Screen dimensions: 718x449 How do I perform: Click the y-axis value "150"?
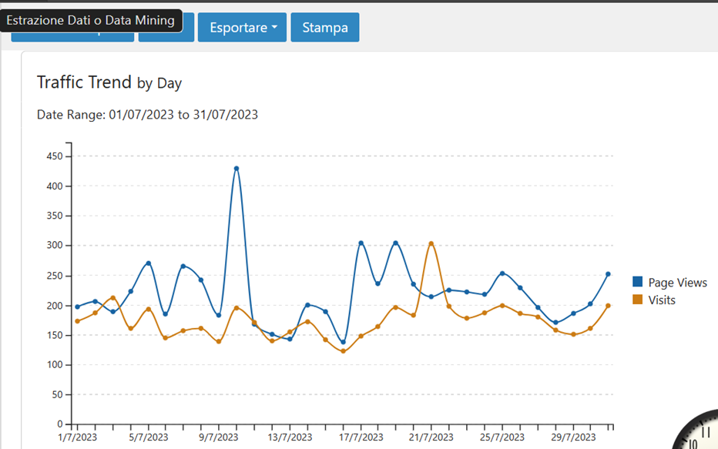coord(55,335)
